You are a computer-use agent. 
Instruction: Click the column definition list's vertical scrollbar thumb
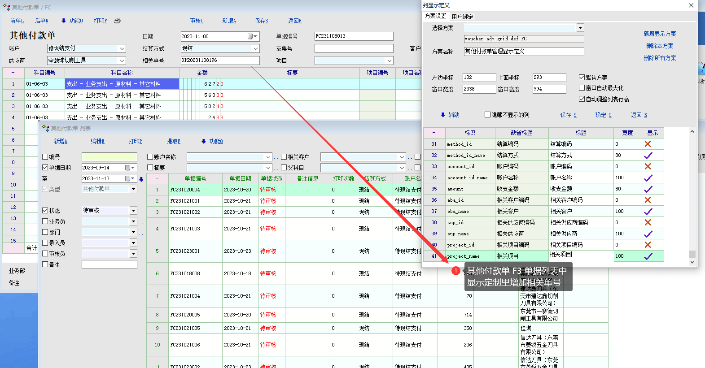[x=692, y=254]
